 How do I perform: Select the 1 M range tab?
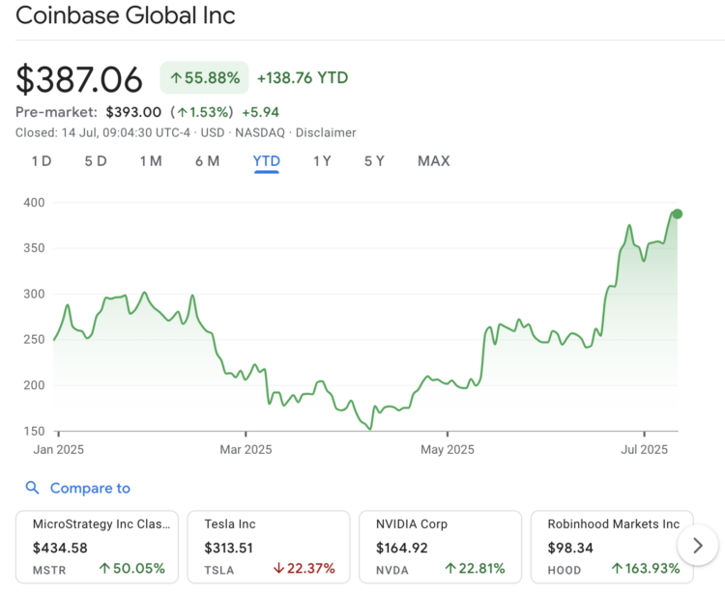click(151, 161)
